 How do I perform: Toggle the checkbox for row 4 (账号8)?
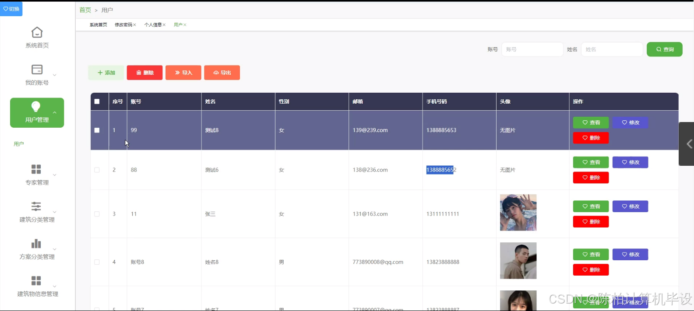click(x=97, y=262)
